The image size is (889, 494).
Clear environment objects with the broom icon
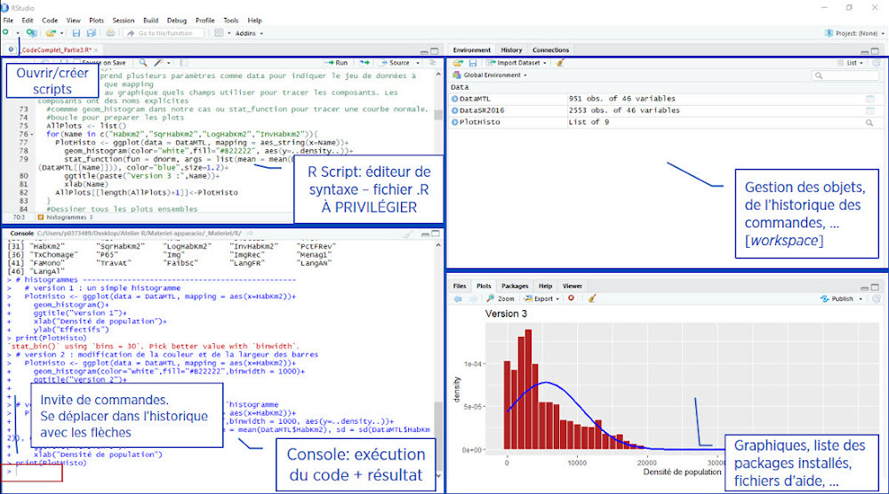coord(559,63)
